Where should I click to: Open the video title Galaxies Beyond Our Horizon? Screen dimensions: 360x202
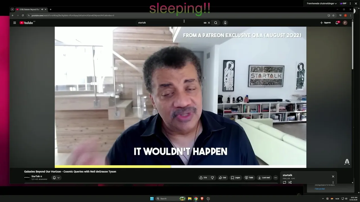[x=70, y=171]
